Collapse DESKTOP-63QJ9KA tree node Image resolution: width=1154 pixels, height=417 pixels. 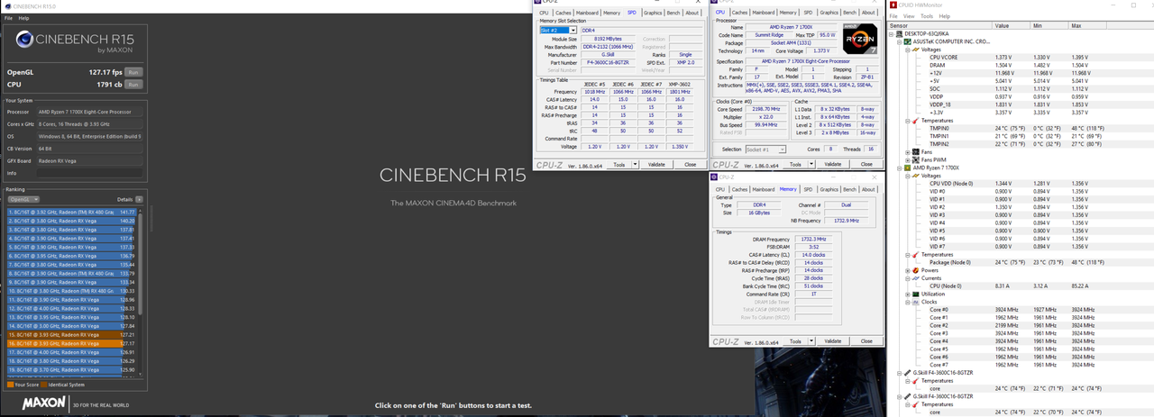pos(893,34)
